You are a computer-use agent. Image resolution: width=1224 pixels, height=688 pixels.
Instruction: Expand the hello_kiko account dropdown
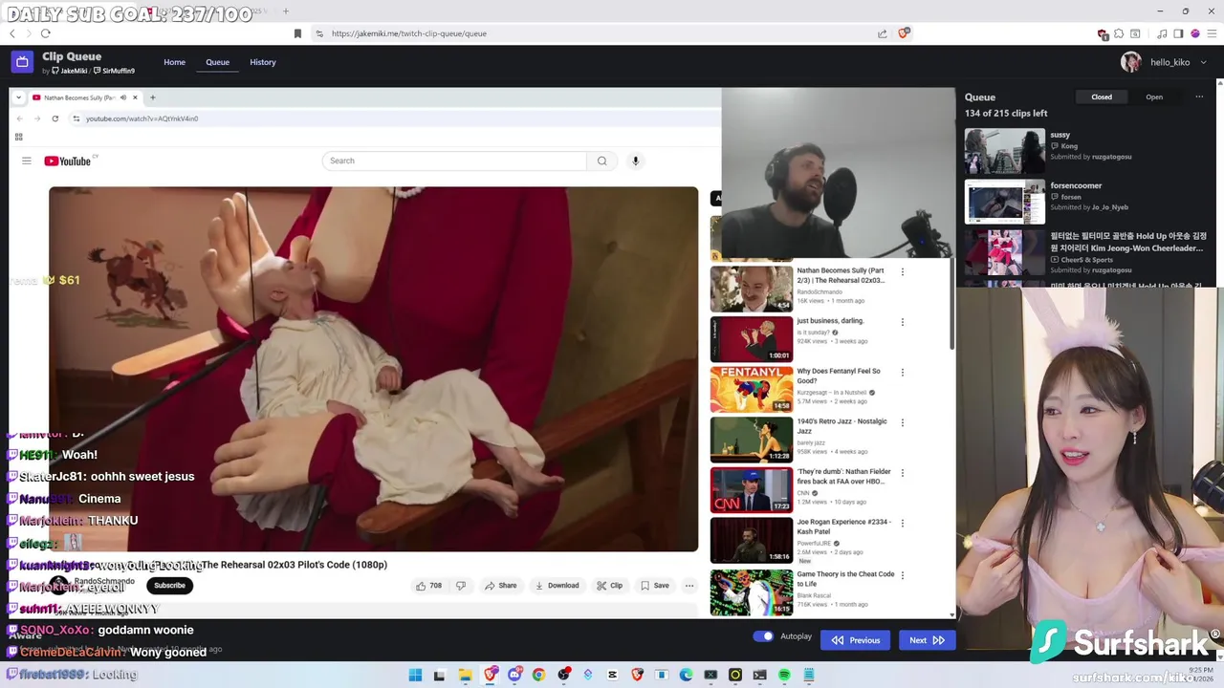click(1203, 62)
